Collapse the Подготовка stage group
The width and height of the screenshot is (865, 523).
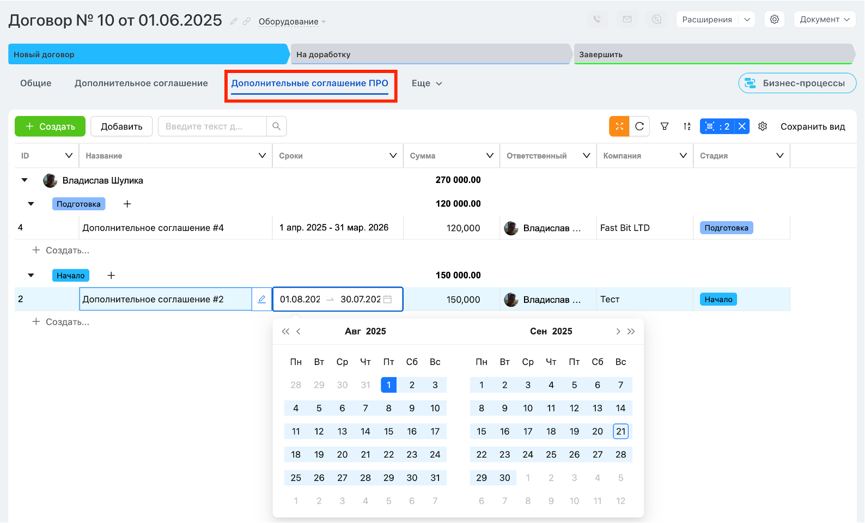point(31,204)
